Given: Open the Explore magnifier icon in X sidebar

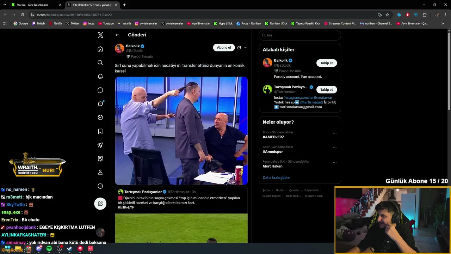Looking at the screenshot, I should tap(100, 62).
